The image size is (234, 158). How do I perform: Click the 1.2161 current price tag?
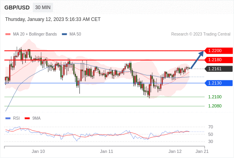[x=219, y=69]
